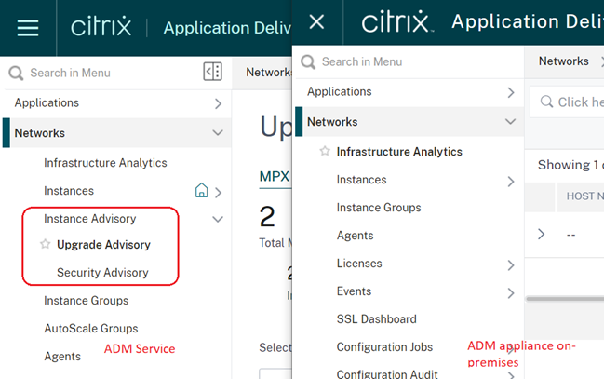Screen dimensions: 604x379
Task: Open Upgrade Advisory page
Action: click(x=103, y=245)
